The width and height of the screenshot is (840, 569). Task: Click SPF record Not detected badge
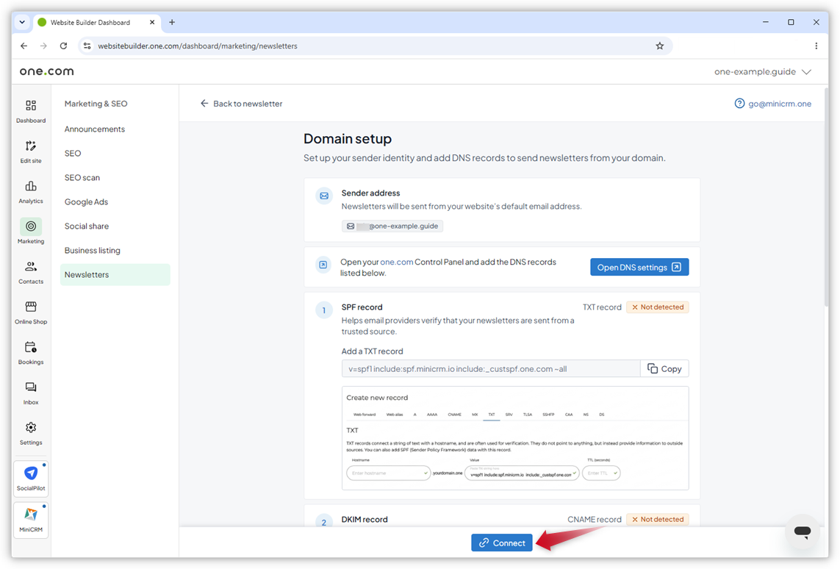657,307
